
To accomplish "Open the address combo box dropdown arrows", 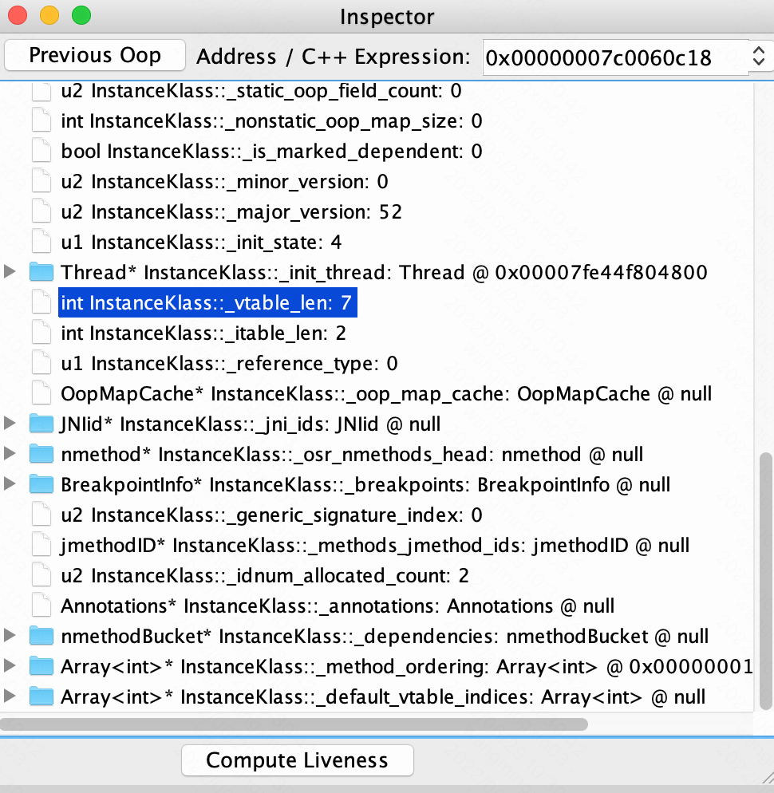I will click(x=758, y=57).
